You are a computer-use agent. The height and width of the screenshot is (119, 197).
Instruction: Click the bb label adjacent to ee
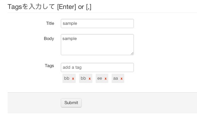point(83,78)
